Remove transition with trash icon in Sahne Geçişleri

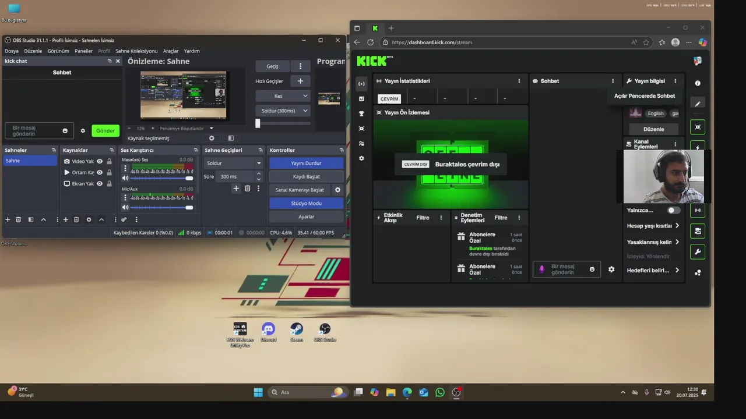click(x=247, y=189)
